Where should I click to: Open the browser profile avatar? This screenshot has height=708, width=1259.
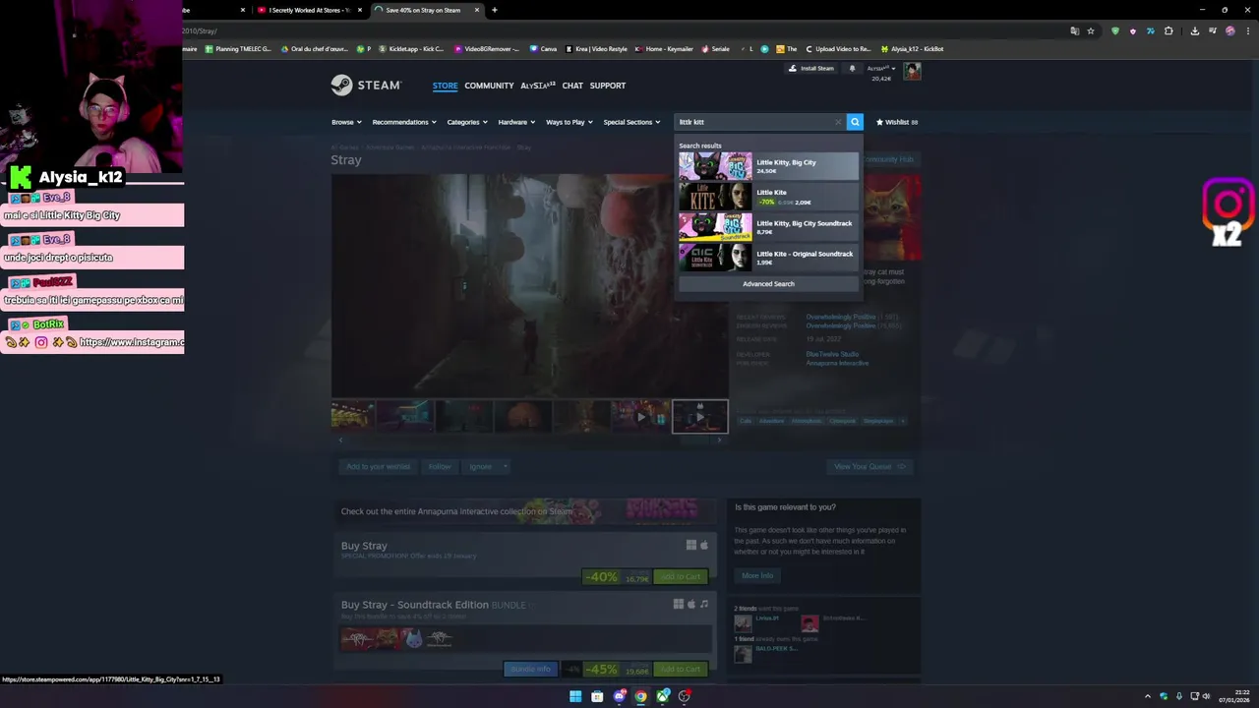1229,30
